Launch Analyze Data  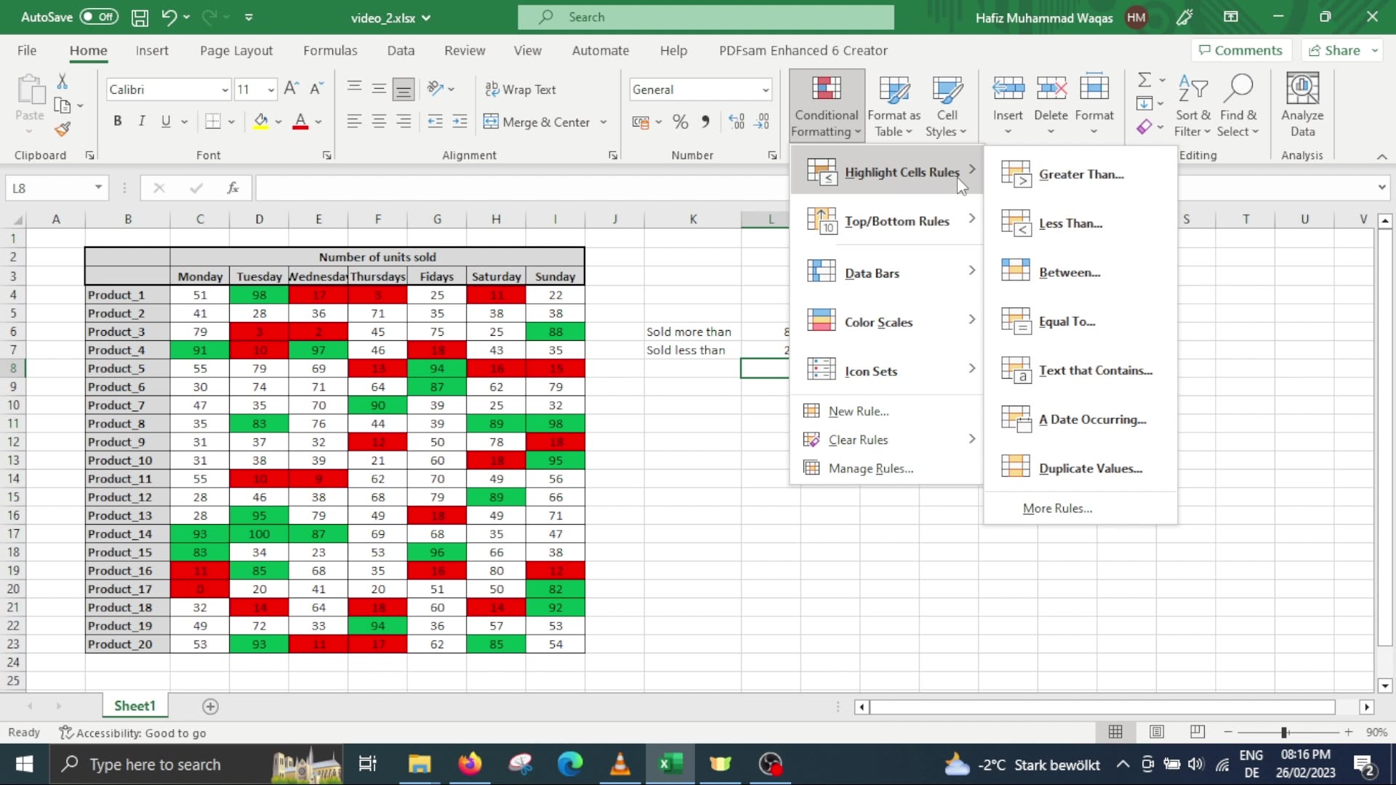pyautogui.click(x=1301, y=105)
